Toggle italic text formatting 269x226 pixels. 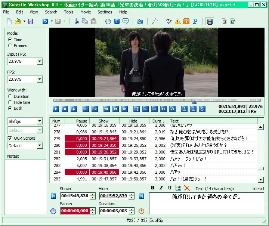pos(161,188)
